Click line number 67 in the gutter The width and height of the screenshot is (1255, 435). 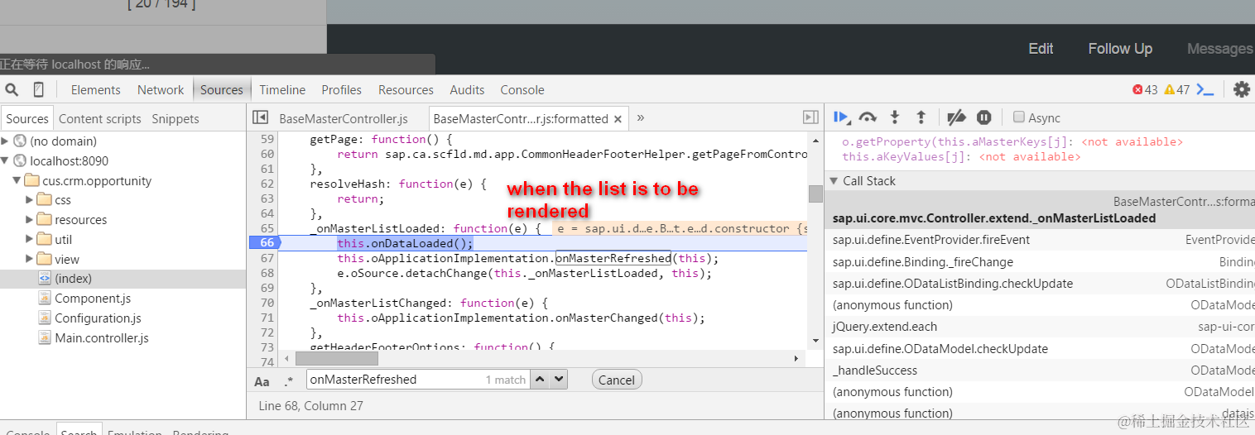[x=266, y=258]
